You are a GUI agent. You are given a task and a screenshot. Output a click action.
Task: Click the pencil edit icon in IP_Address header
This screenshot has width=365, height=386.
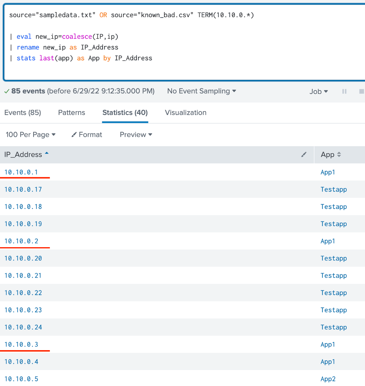click(x=304, y=155)
